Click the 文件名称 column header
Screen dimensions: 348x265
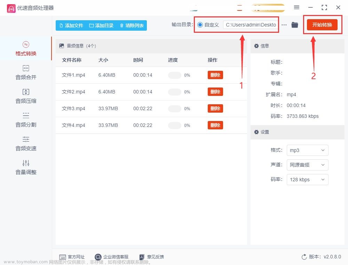click(72, 60)
